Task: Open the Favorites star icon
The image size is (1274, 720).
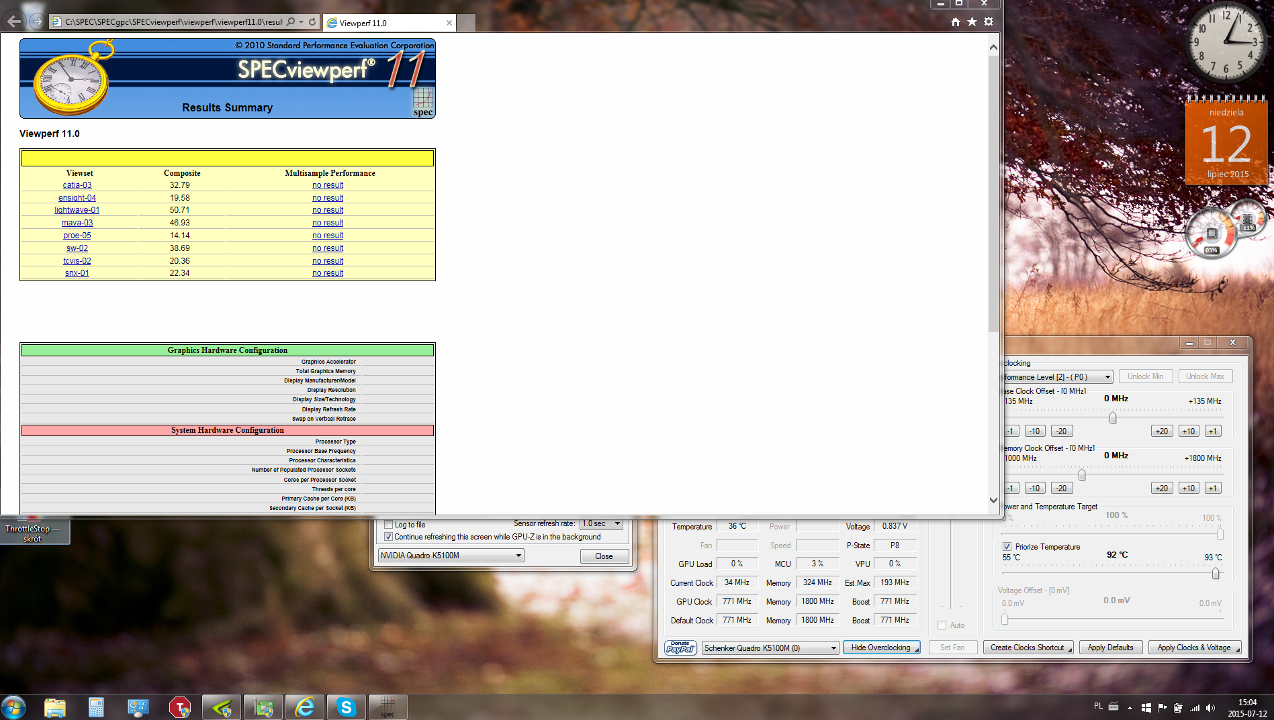Action: [x=972, y=22]
